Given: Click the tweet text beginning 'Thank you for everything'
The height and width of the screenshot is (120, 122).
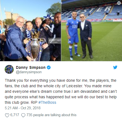Looking at the screenshot, I should 61,91.
